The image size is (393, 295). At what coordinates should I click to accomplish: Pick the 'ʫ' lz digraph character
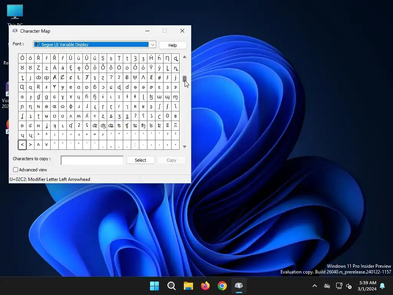159,126
